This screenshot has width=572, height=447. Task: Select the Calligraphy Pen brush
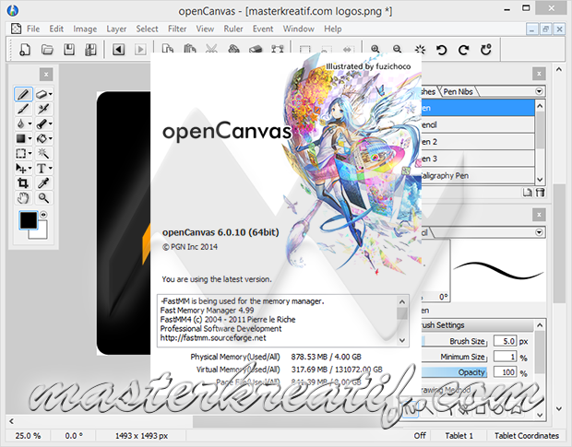click(x=478, y=176)
